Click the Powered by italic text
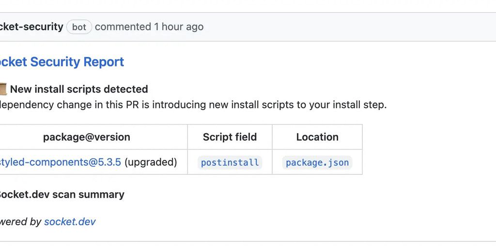496x248 pixels. coord(21,222)
